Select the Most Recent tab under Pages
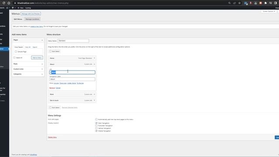 tap(19, 47)
